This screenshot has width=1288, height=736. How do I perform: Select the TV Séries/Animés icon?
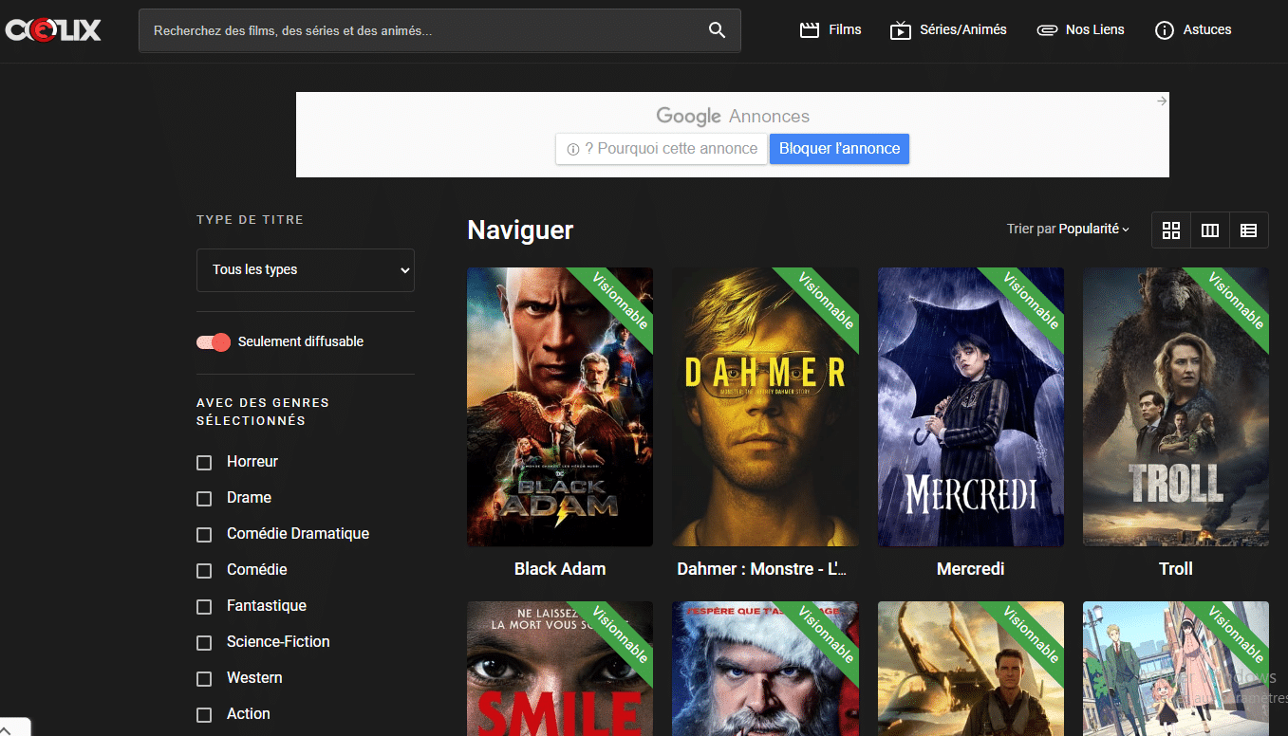900,29
